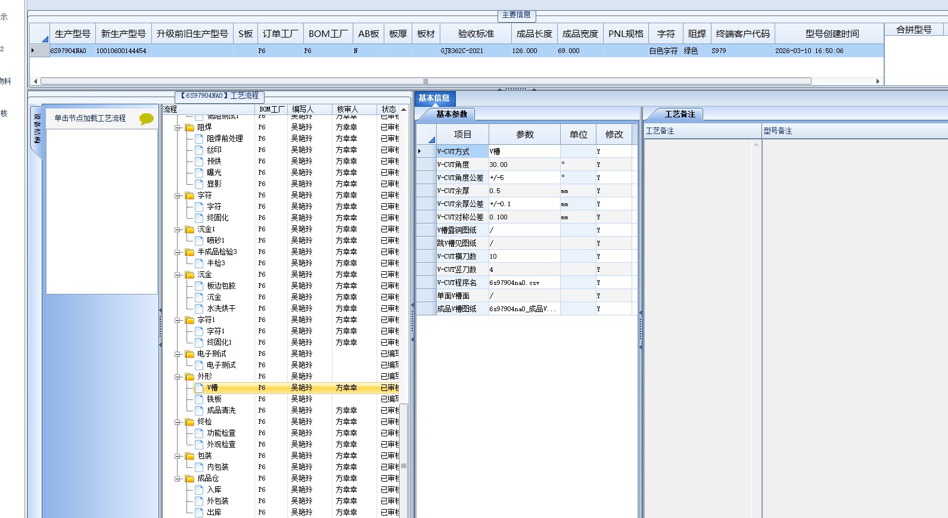948x518 pixels.
Task: Sort by 生产型号 column header
Action: click(73, 34)
